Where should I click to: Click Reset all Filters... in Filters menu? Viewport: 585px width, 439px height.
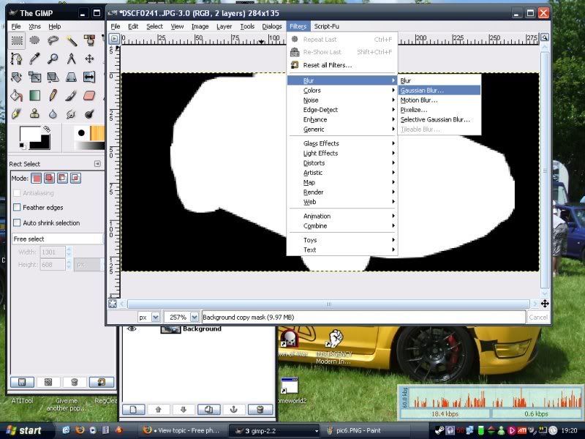(x=342, y=65)
